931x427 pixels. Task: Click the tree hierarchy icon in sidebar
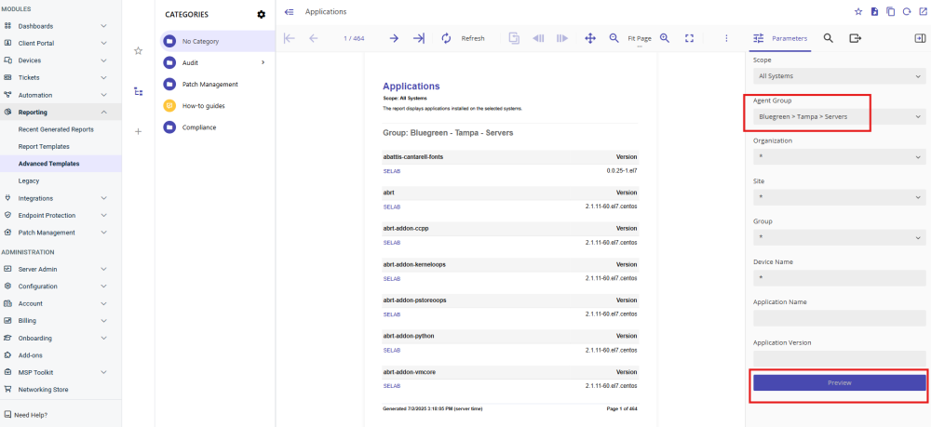[x=139, y=91]
